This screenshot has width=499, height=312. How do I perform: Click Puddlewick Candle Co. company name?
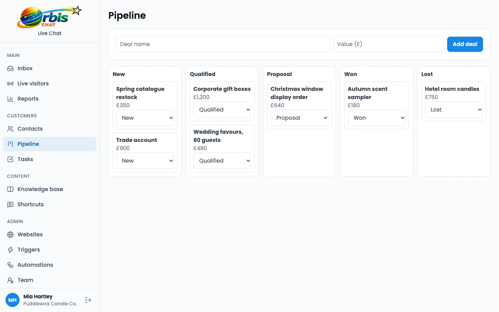[50, 303]
